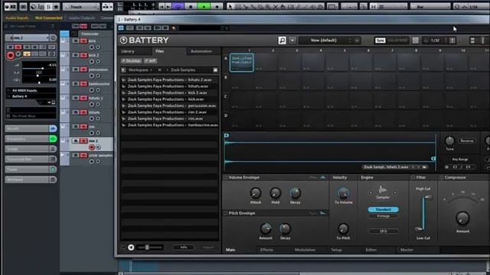Image resolution: width=490 pixels, height=275 pixels.
Task: Open the dropdown arrow beside Battery's search icon
Action: (292, 40)
